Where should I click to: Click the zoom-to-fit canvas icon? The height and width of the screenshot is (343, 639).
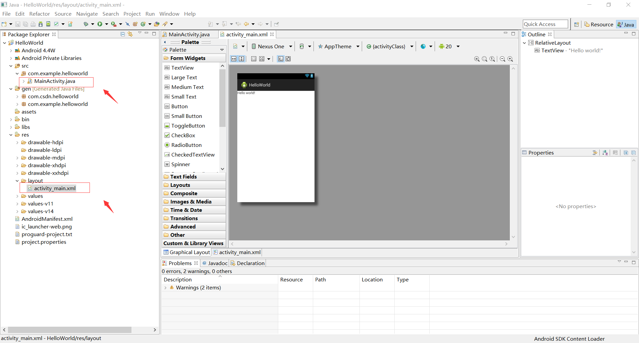[485, 59]
